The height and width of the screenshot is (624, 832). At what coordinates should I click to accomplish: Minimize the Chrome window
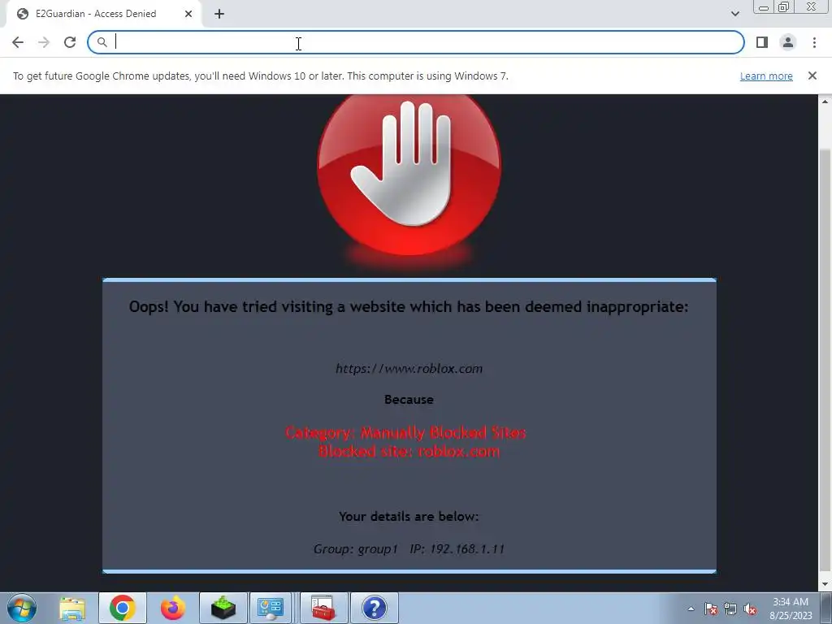[764, 7]
